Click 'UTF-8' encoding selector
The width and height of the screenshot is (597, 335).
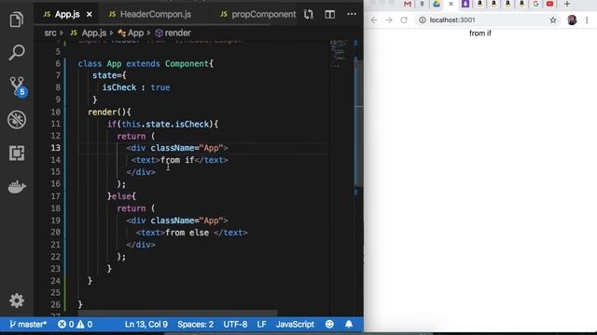click(235, 325)
